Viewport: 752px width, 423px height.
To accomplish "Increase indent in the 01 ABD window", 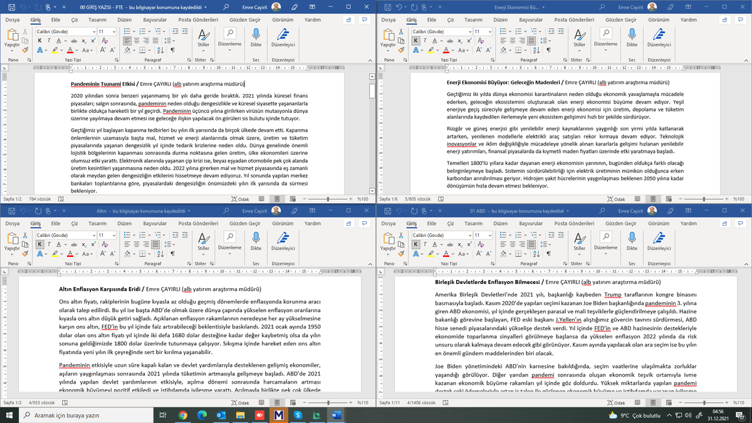I will pos(561,235).
